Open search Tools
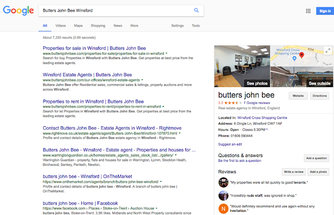334x215 pixels. click(196, 26)
